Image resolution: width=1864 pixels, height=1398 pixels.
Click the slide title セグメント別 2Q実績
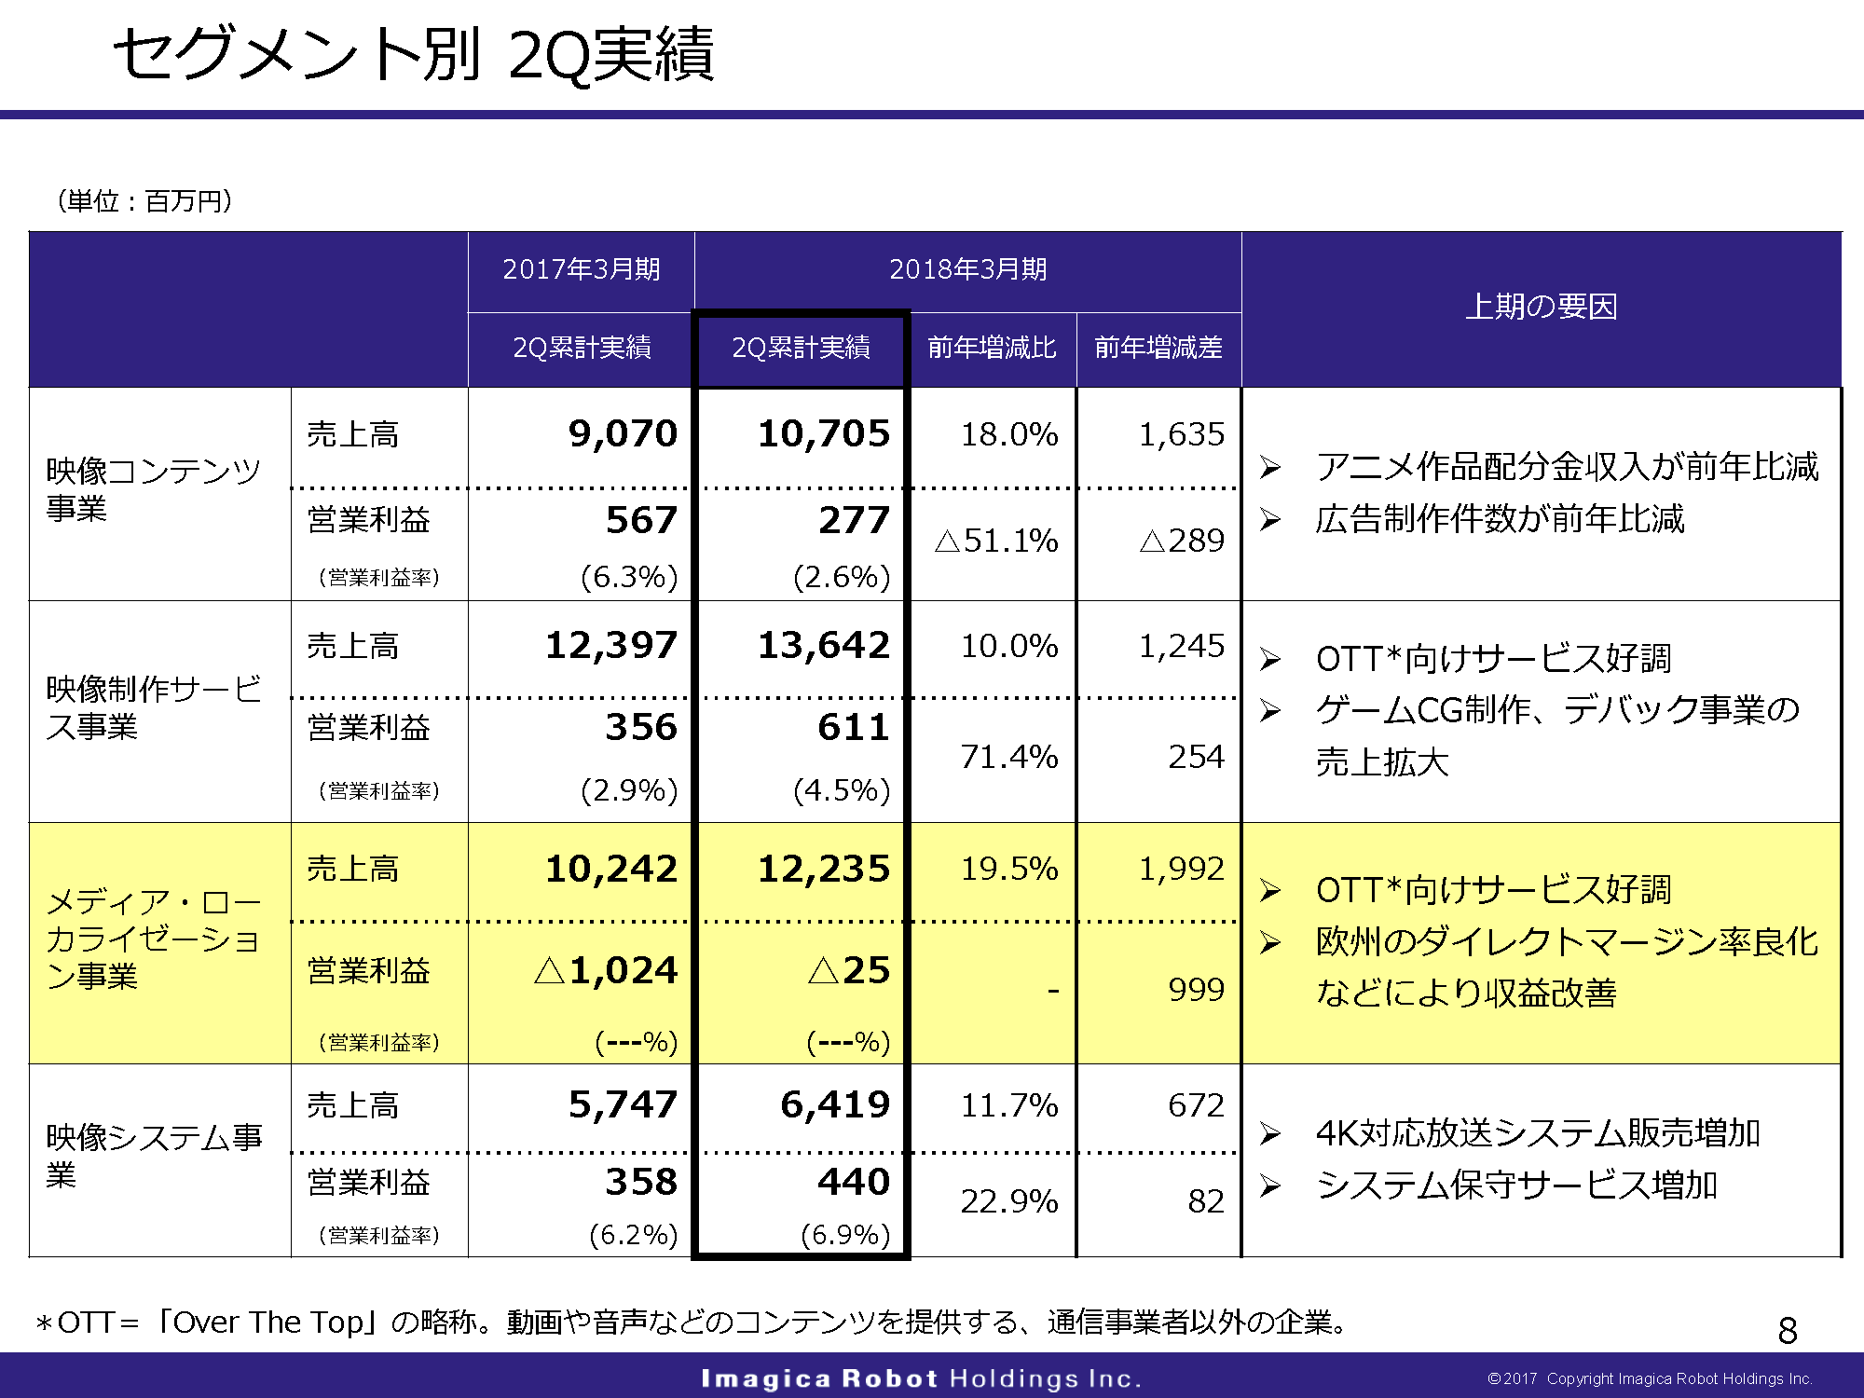(x=414, y=53)
